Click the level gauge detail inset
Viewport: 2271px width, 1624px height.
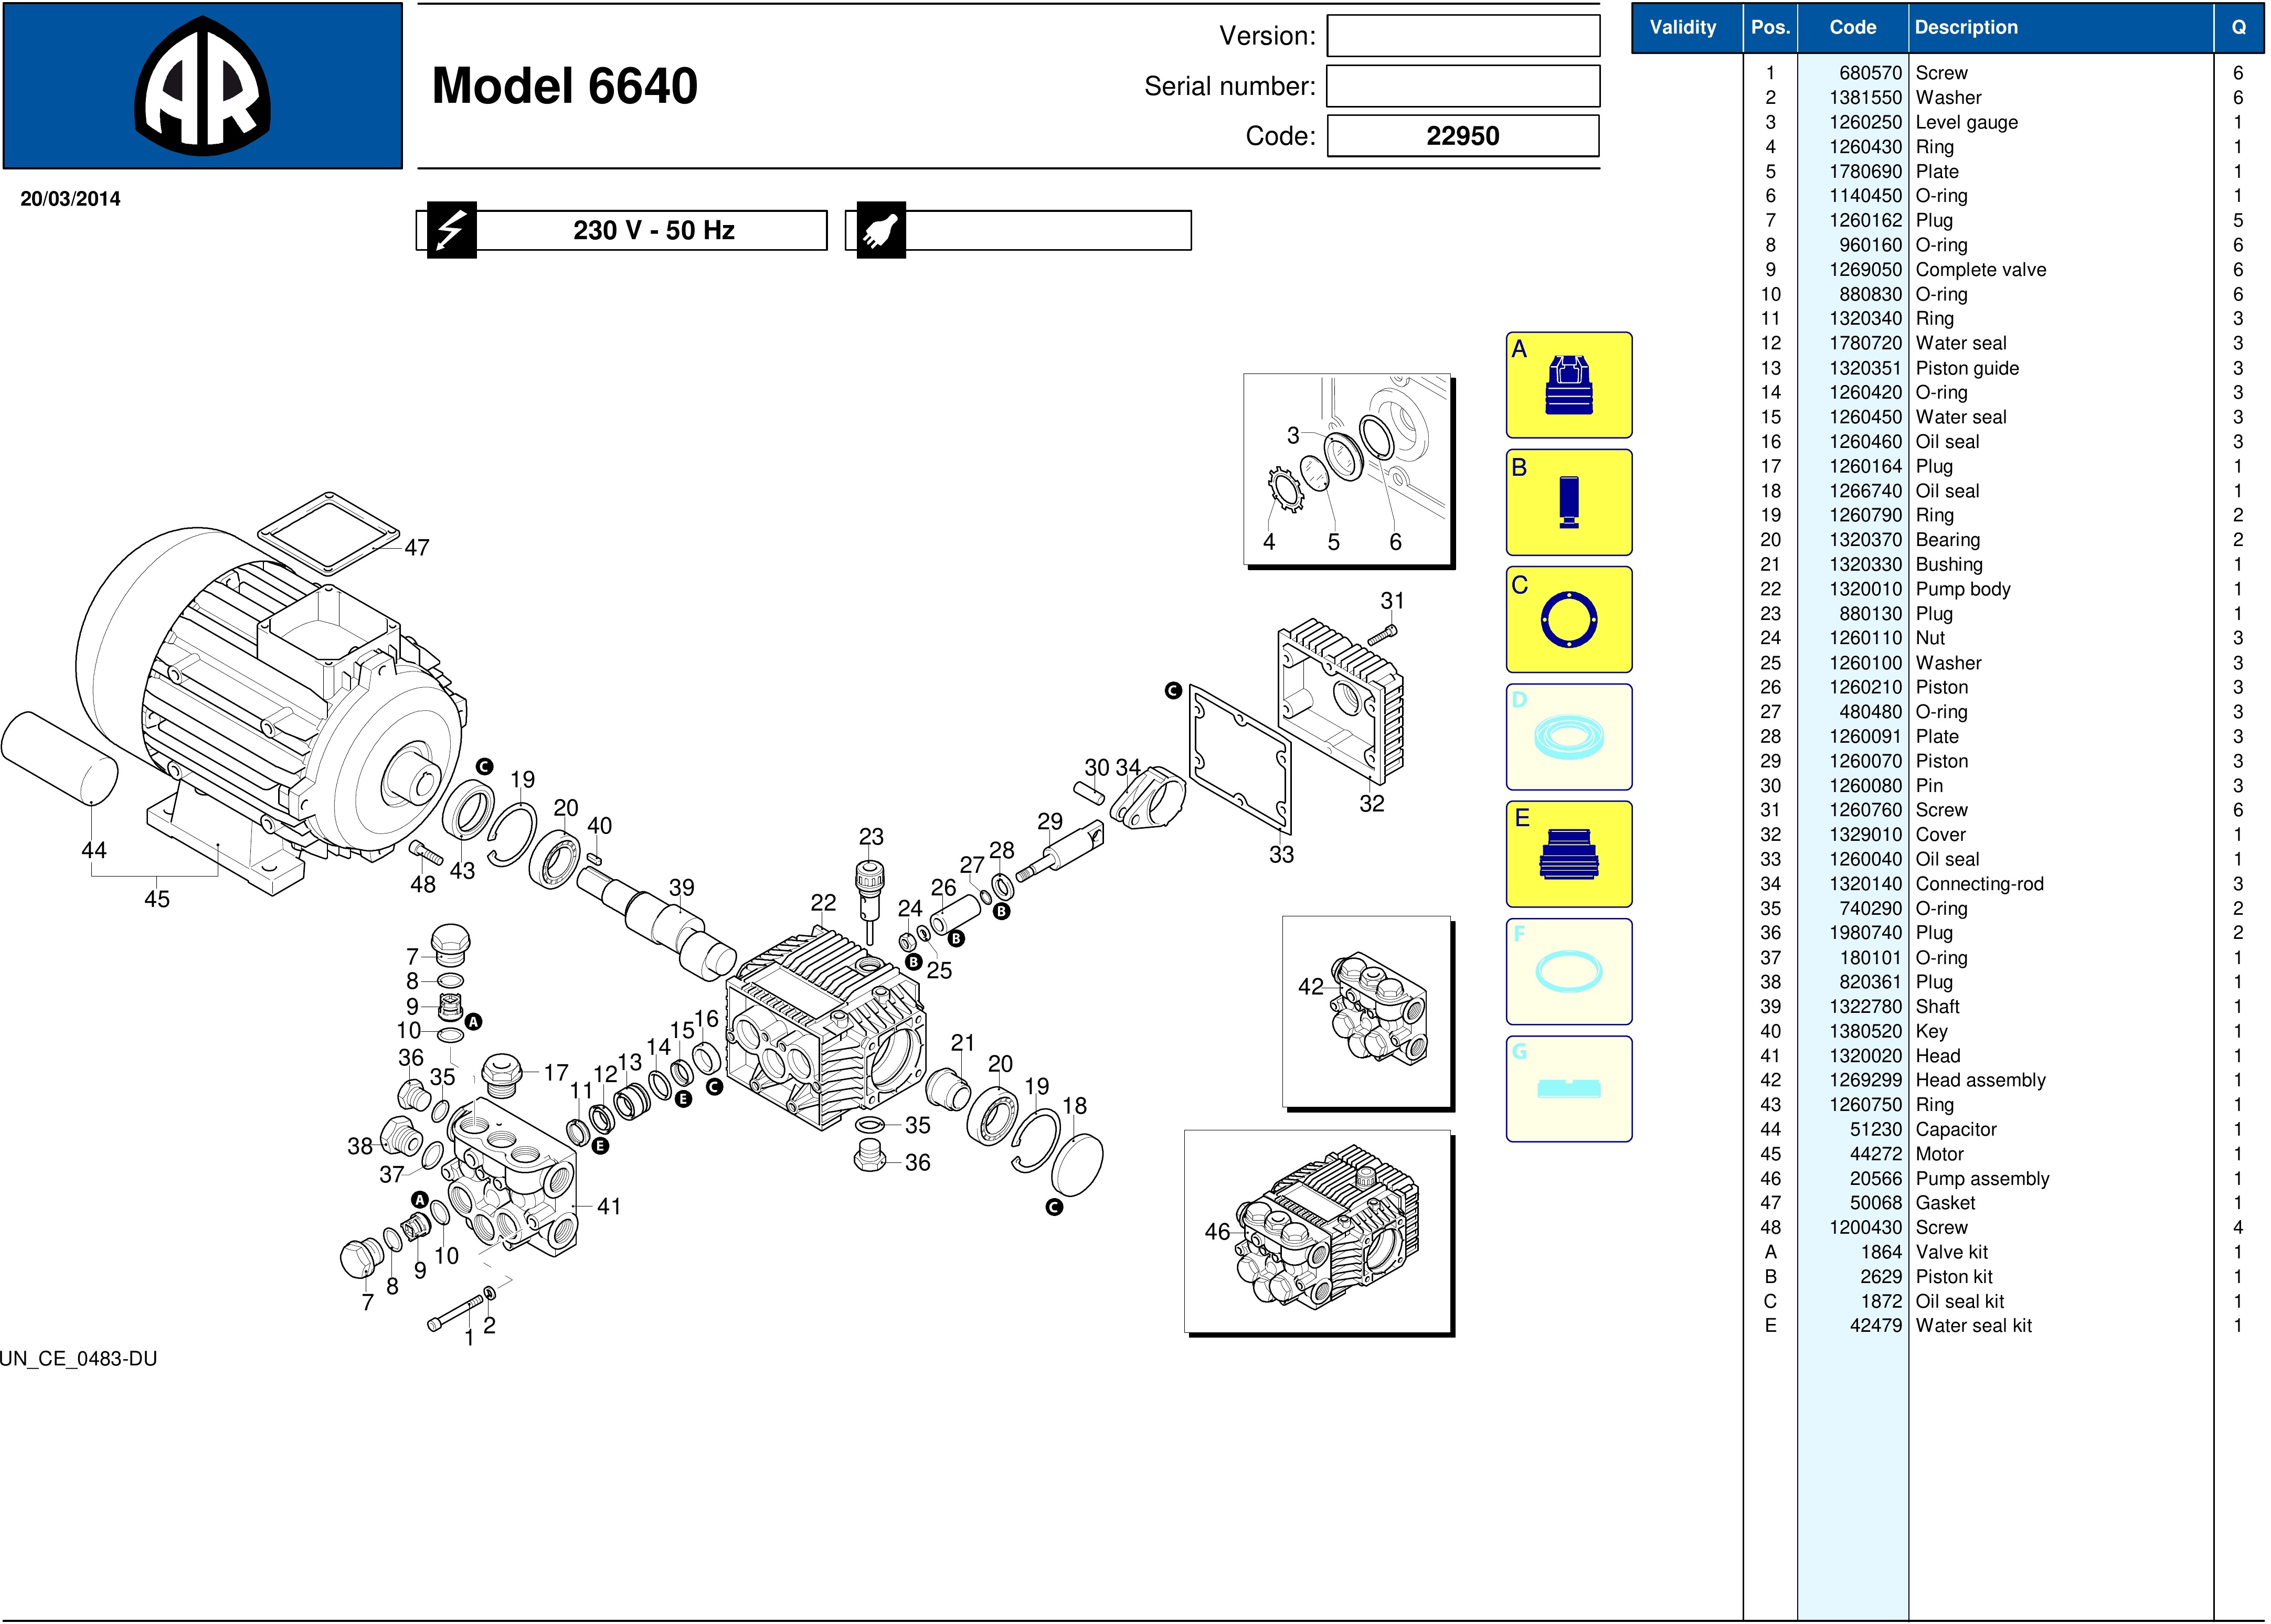pos(1346,469)
